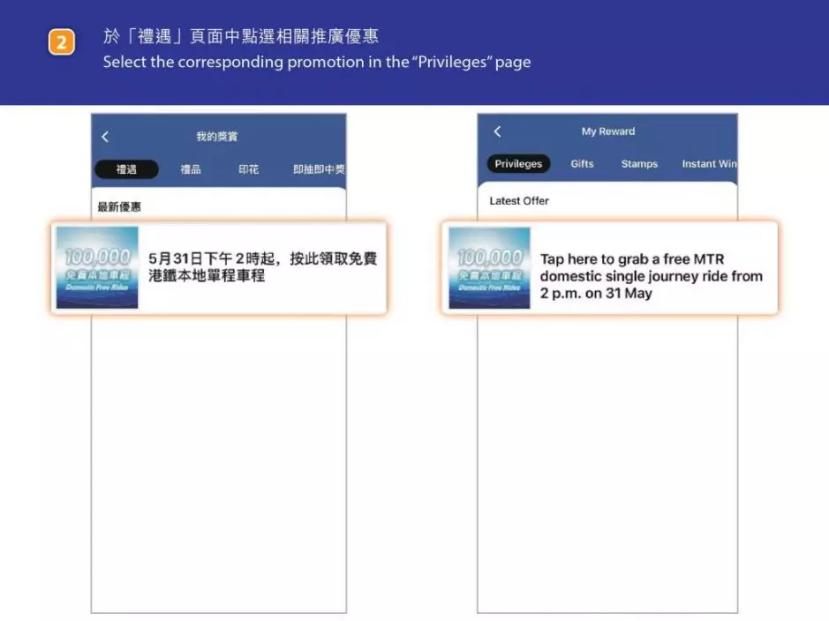829x621 pixels.
Task: Click the 100,000 free rides thumbnail in Chinese screen
Action: (97, 267)
